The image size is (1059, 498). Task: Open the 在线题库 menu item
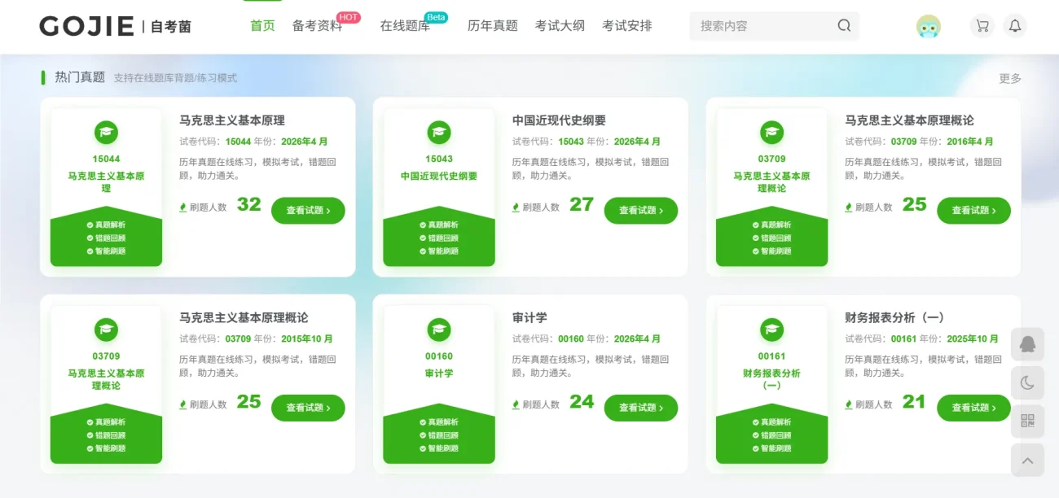[405, 25]
